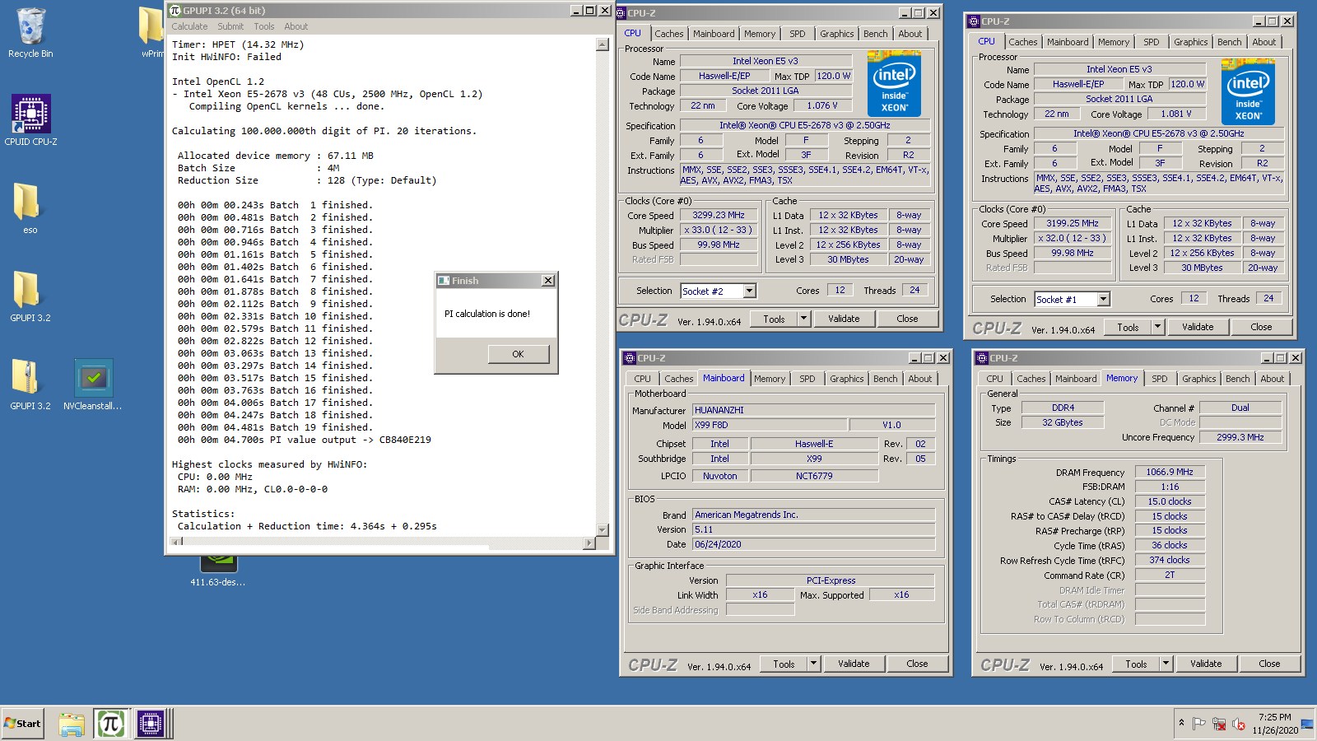Click the network status tray icon
This screenshot has width=1317, height=741.
click(1219, 724)
